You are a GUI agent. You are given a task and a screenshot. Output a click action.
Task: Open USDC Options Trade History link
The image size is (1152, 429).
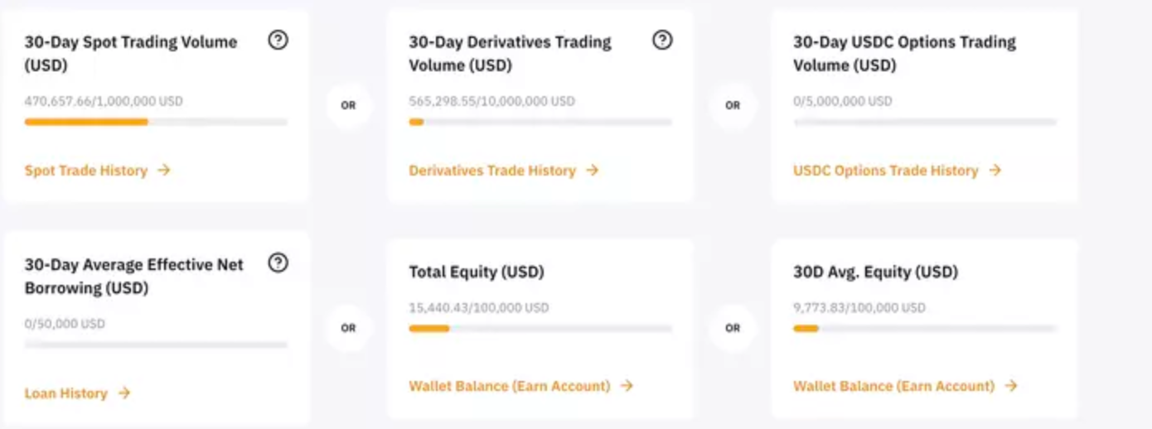886,171
